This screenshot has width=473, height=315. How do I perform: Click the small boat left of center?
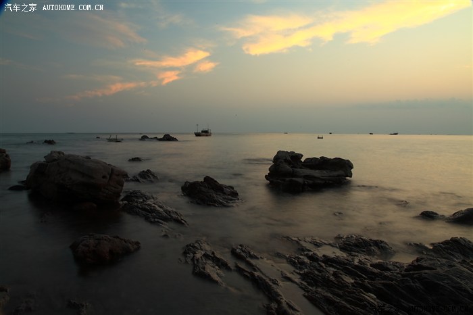click(x=114, y=139)
